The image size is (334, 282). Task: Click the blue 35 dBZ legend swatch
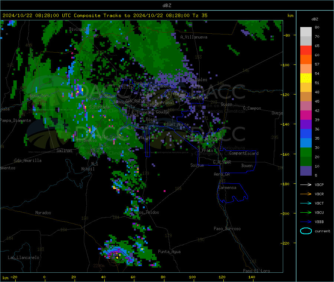tap(306, 134)
